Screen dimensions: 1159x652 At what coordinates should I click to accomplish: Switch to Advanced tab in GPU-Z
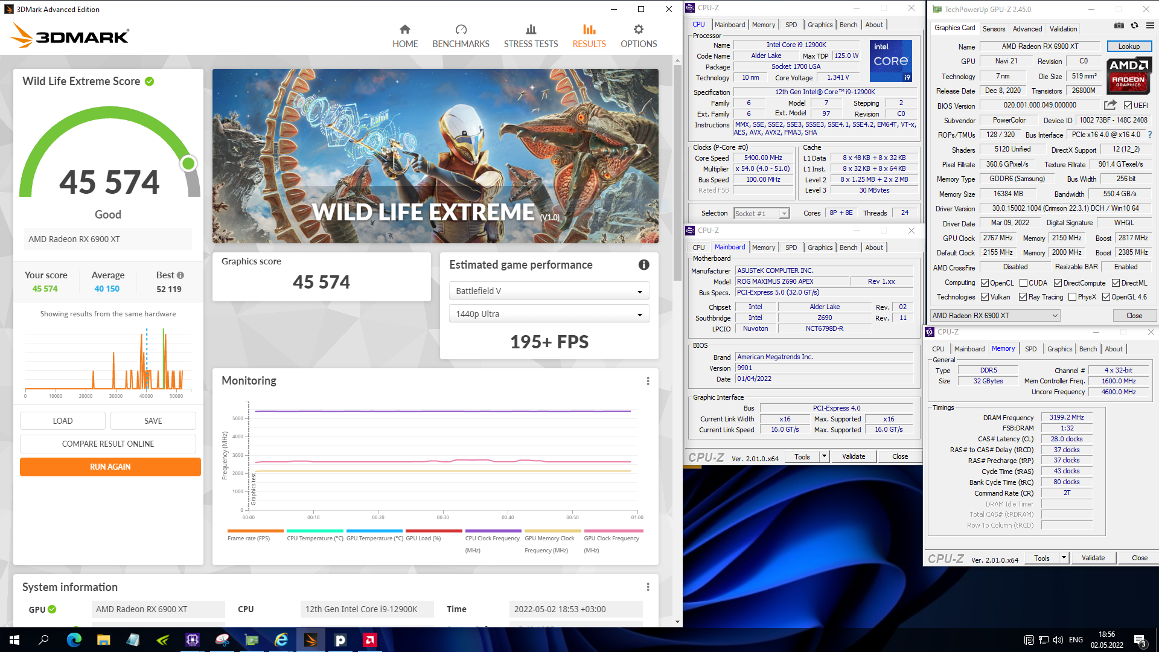point(1027,29)
